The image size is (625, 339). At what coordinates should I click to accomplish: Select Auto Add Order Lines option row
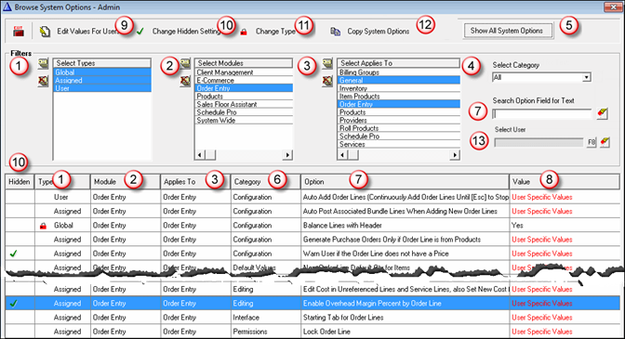(x=406, y=197)
